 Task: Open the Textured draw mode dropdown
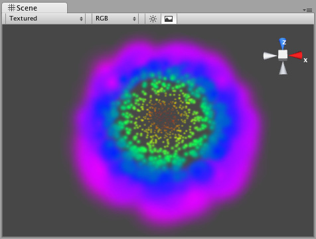(x=46, y=19)
